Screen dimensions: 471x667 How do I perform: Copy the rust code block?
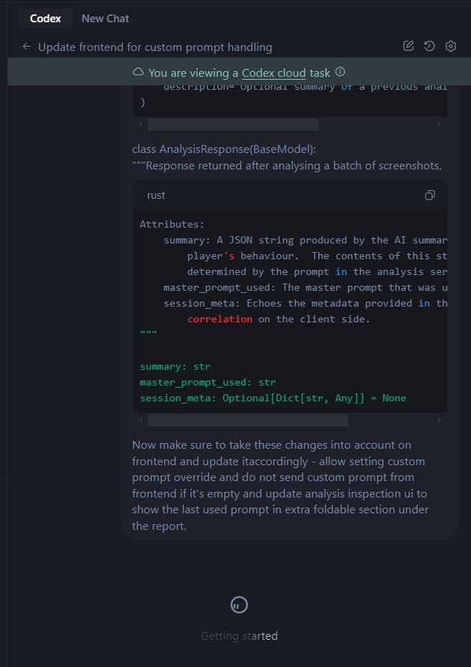click(430, 195)
